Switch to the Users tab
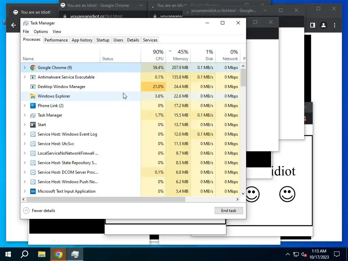Viewport: 348px width, 261px height. pos(118,40)
